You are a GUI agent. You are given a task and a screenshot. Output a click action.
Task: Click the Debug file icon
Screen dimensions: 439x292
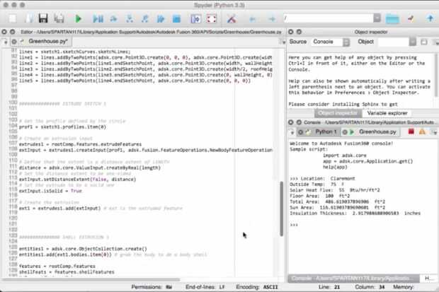click(98, 19)
